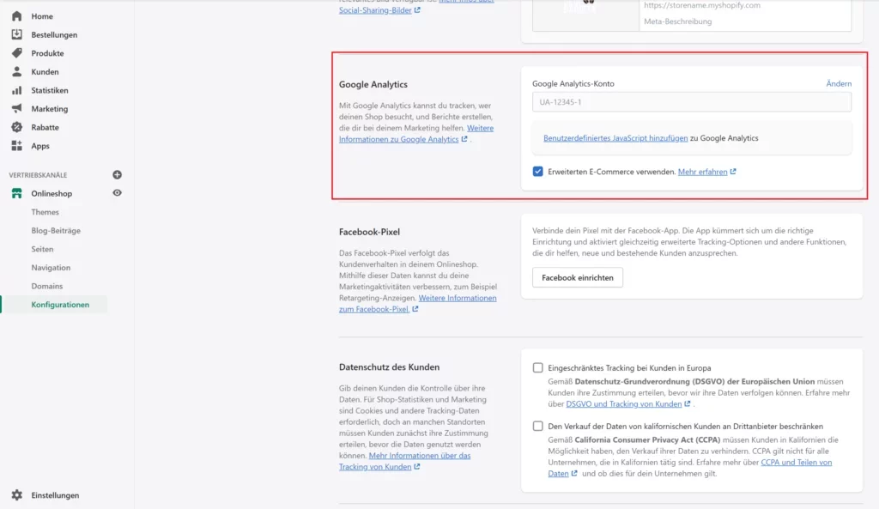Click external icon after Google Analytics info link

tap(464, 139)
